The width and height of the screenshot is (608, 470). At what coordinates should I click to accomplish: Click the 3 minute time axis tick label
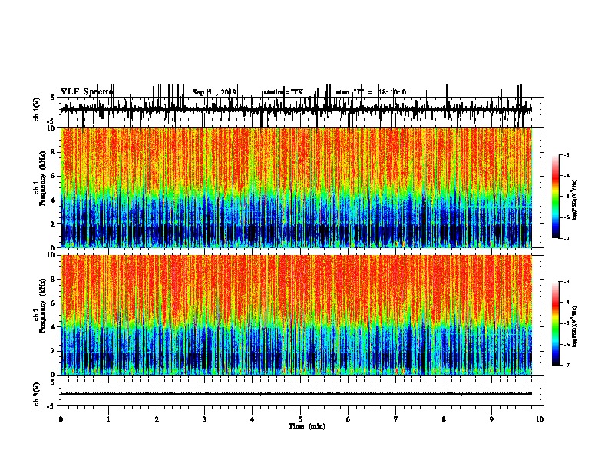(204, 419)
